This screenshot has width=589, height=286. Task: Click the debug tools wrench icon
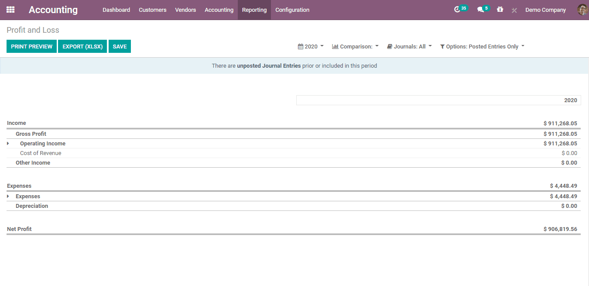[x=514, y=10]
